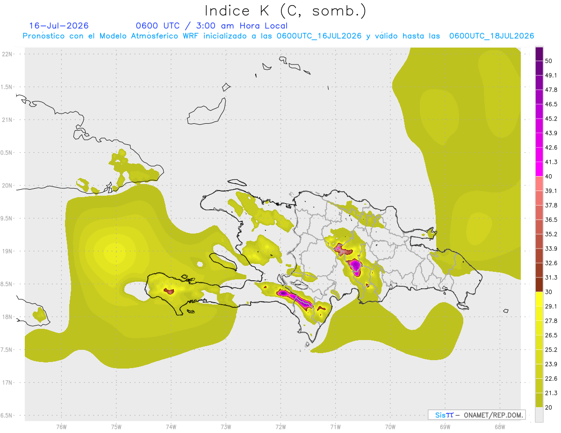The image size is (561, 433).
Task: Click the colorbar value '49.1'
Action: click(551, 76)
